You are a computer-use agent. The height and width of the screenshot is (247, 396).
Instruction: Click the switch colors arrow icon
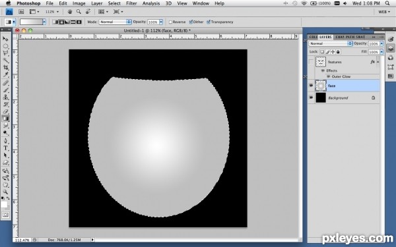pos(8,199)
